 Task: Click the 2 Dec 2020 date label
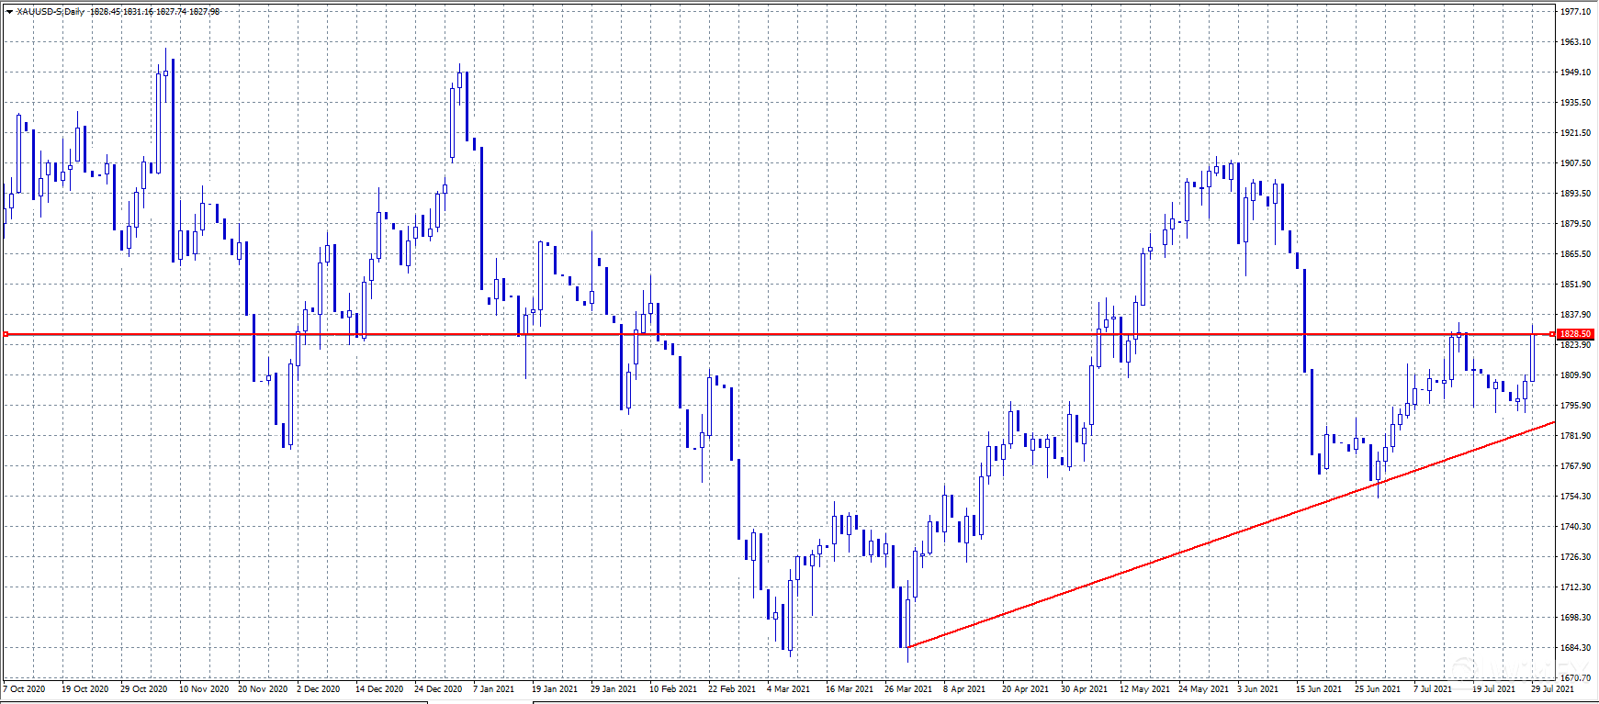(x=318, y=689)
